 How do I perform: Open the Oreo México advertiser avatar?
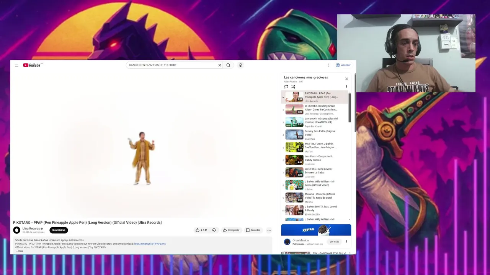[x=287, y=242]
